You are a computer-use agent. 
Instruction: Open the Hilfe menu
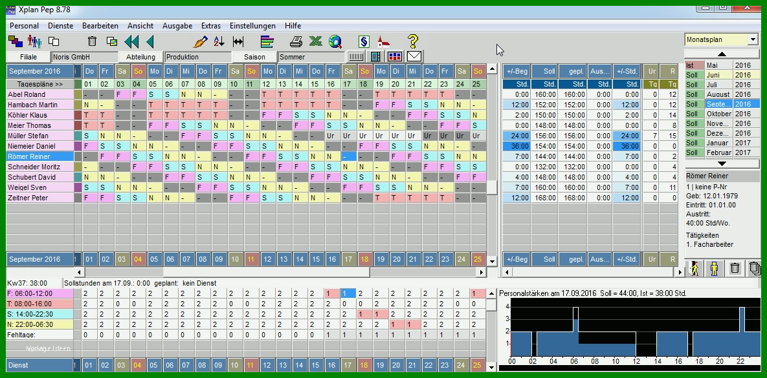tap(293, 26)
